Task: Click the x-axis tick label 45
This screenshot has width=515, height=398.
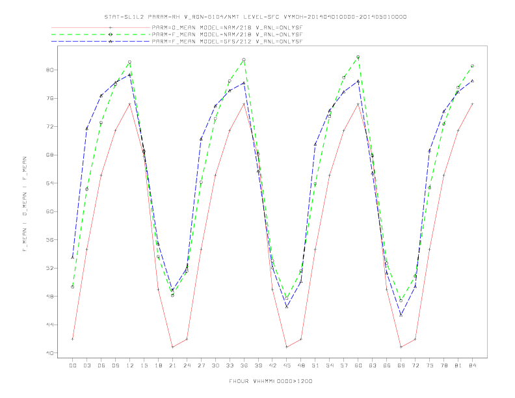Action: (287, 365)
